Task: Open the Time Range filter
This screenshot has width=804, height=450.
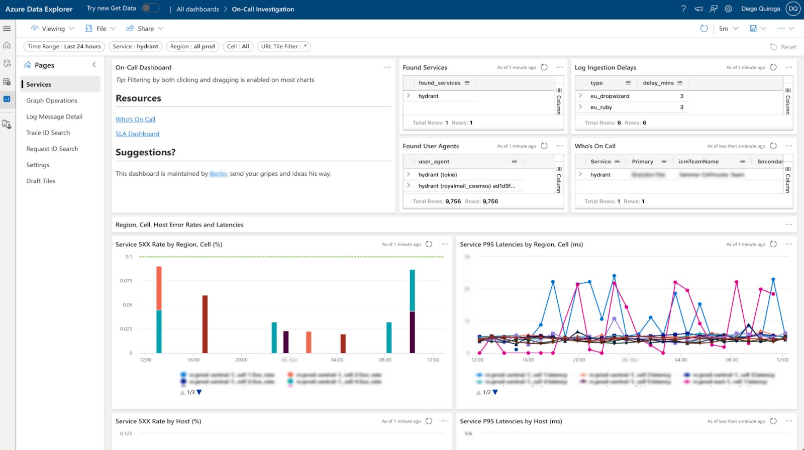Action: [x=64, y=46]
